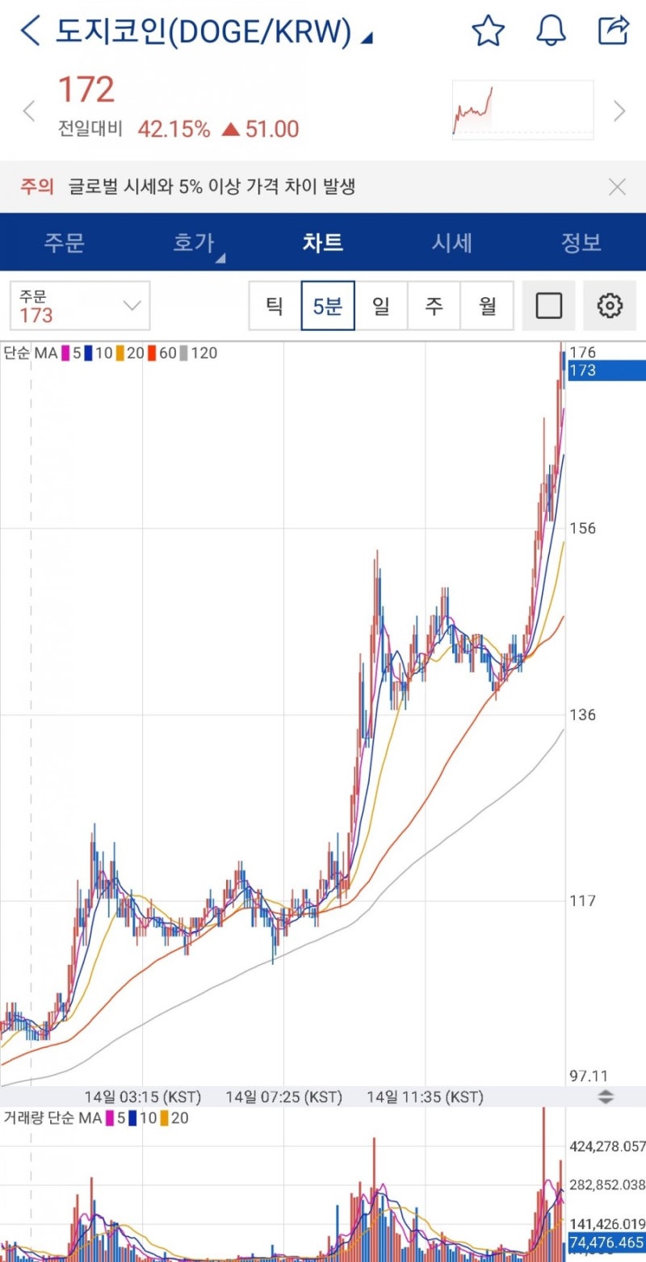Tap the MA 10 blue legend swatch
Image resolution: width=646 pixels, height=1262 pixels.
[88, 353]
